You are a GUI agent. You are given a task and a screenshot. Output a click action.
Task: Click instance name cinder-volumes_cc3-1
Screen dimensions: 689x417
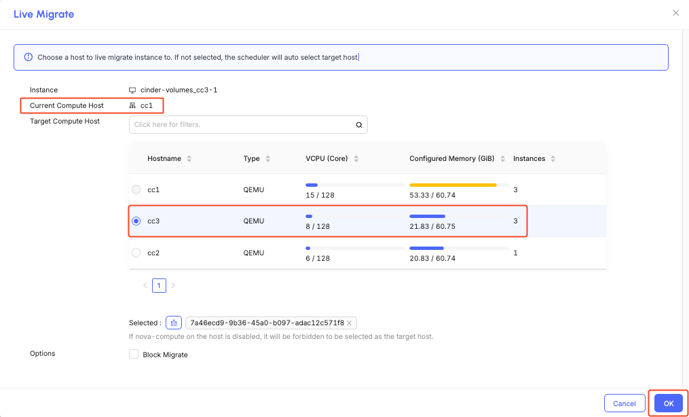pos(179,90)
